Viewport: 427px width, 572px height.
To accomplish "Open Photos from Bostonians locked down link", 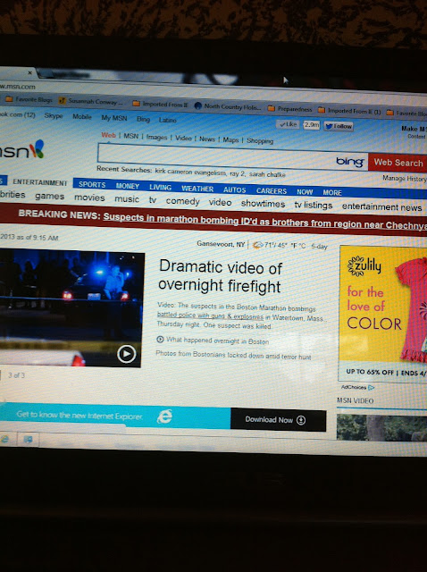I will (233, 355).
